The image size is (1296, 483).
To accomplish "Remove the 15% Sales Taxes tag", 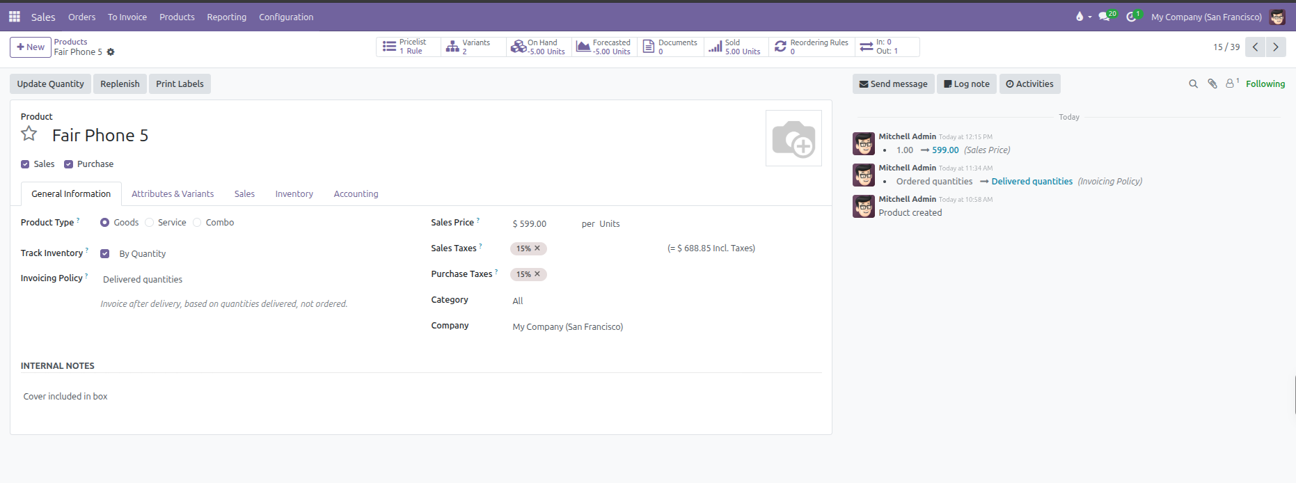I will click(537, 248).
